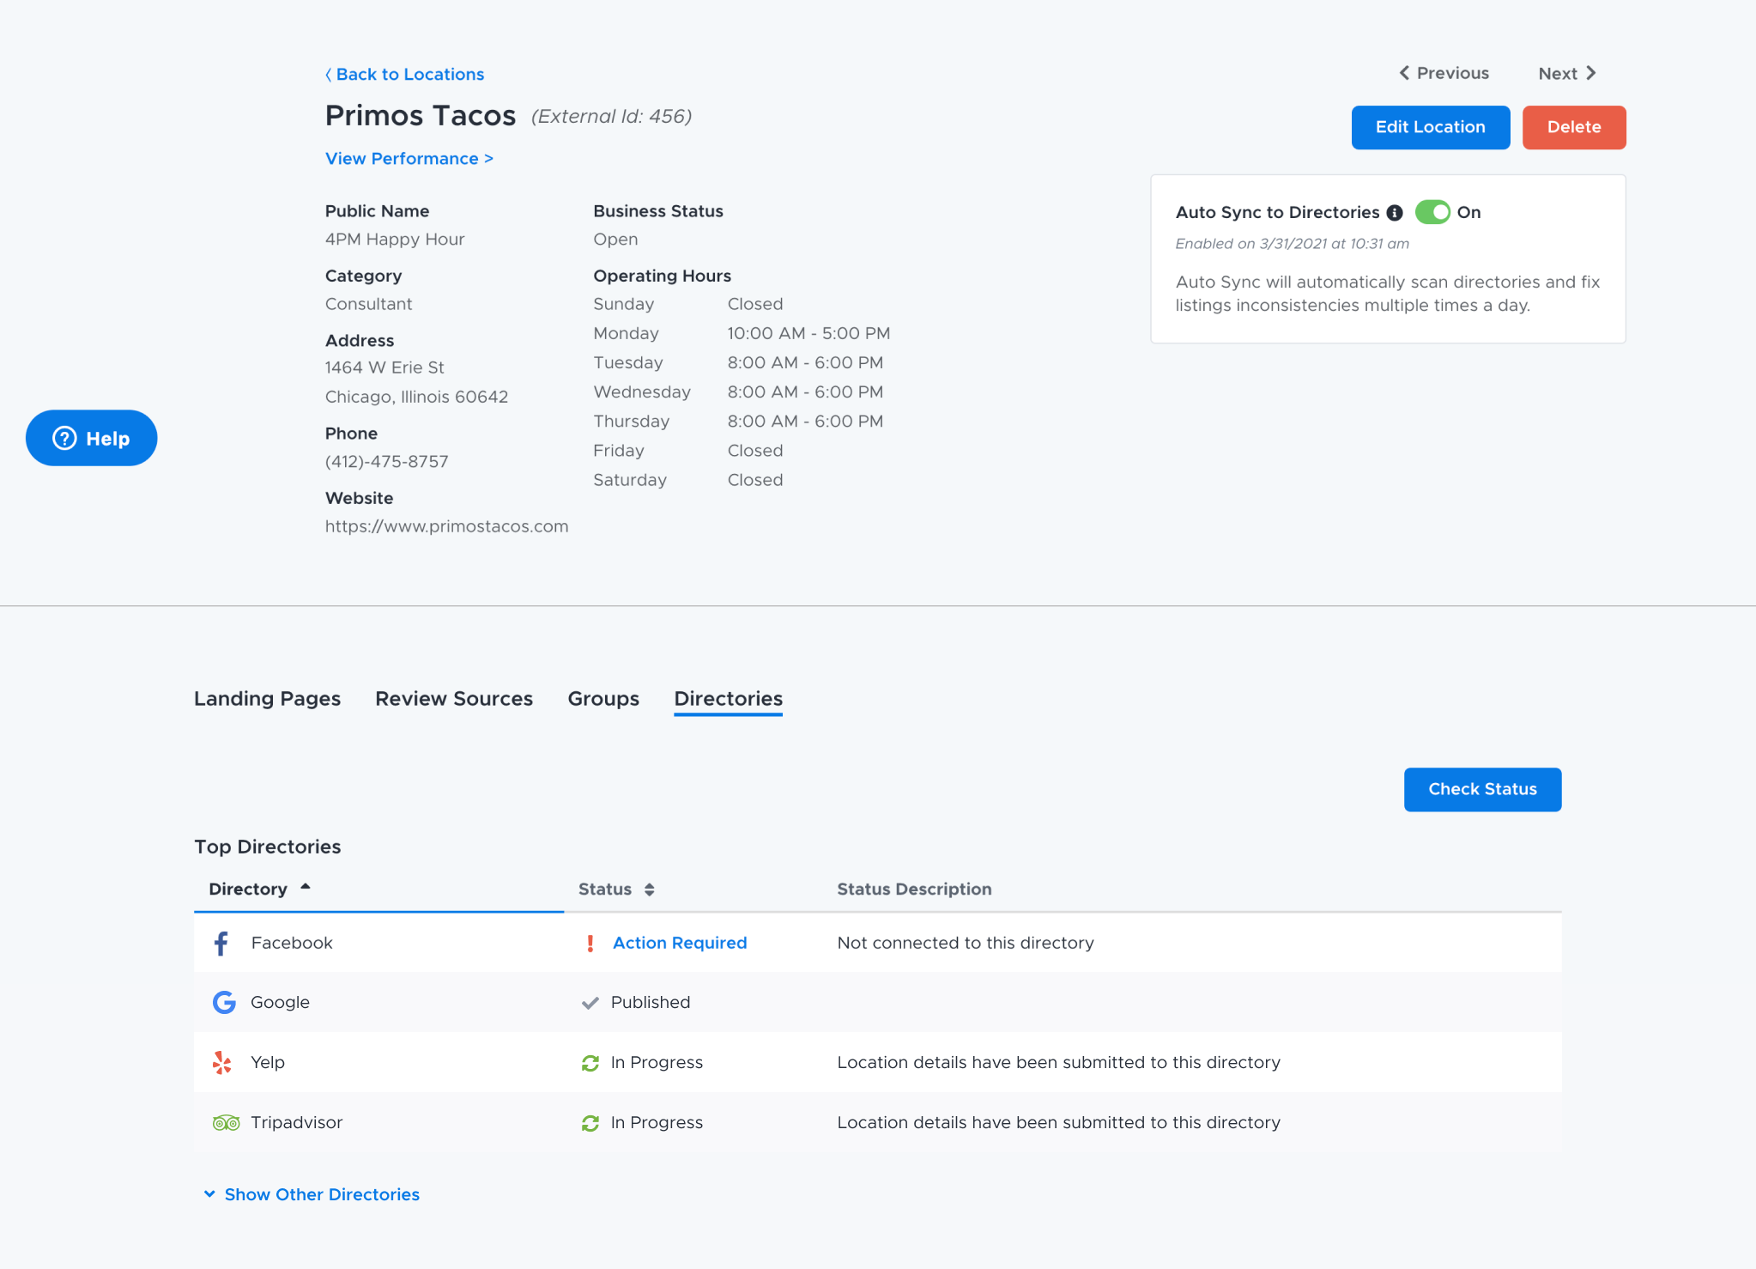The width and height of the screenshot is (1756, 1269).
Task: Switch to Review Sources tab
Action: point(453,699)
